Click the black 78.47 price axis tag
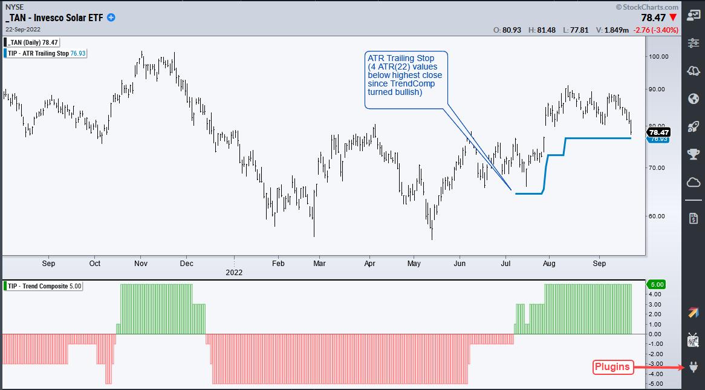The width and height of the screenshot is (705, 390). [x=658, y=132]
